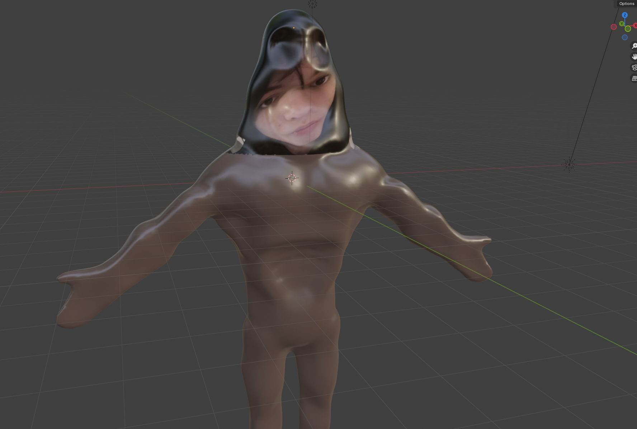
Task: Open the Options dropdown
Action: tap(626, 4)
